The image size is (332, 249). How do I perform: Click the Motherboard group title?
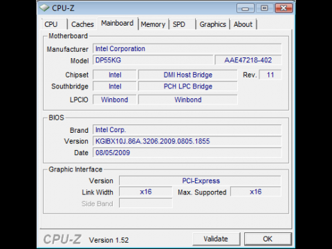coord(68,36)
